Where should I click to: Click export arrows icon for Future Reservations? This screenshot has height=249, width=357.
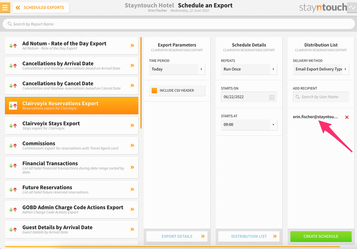pyautogui.click(x=13, y=189)
